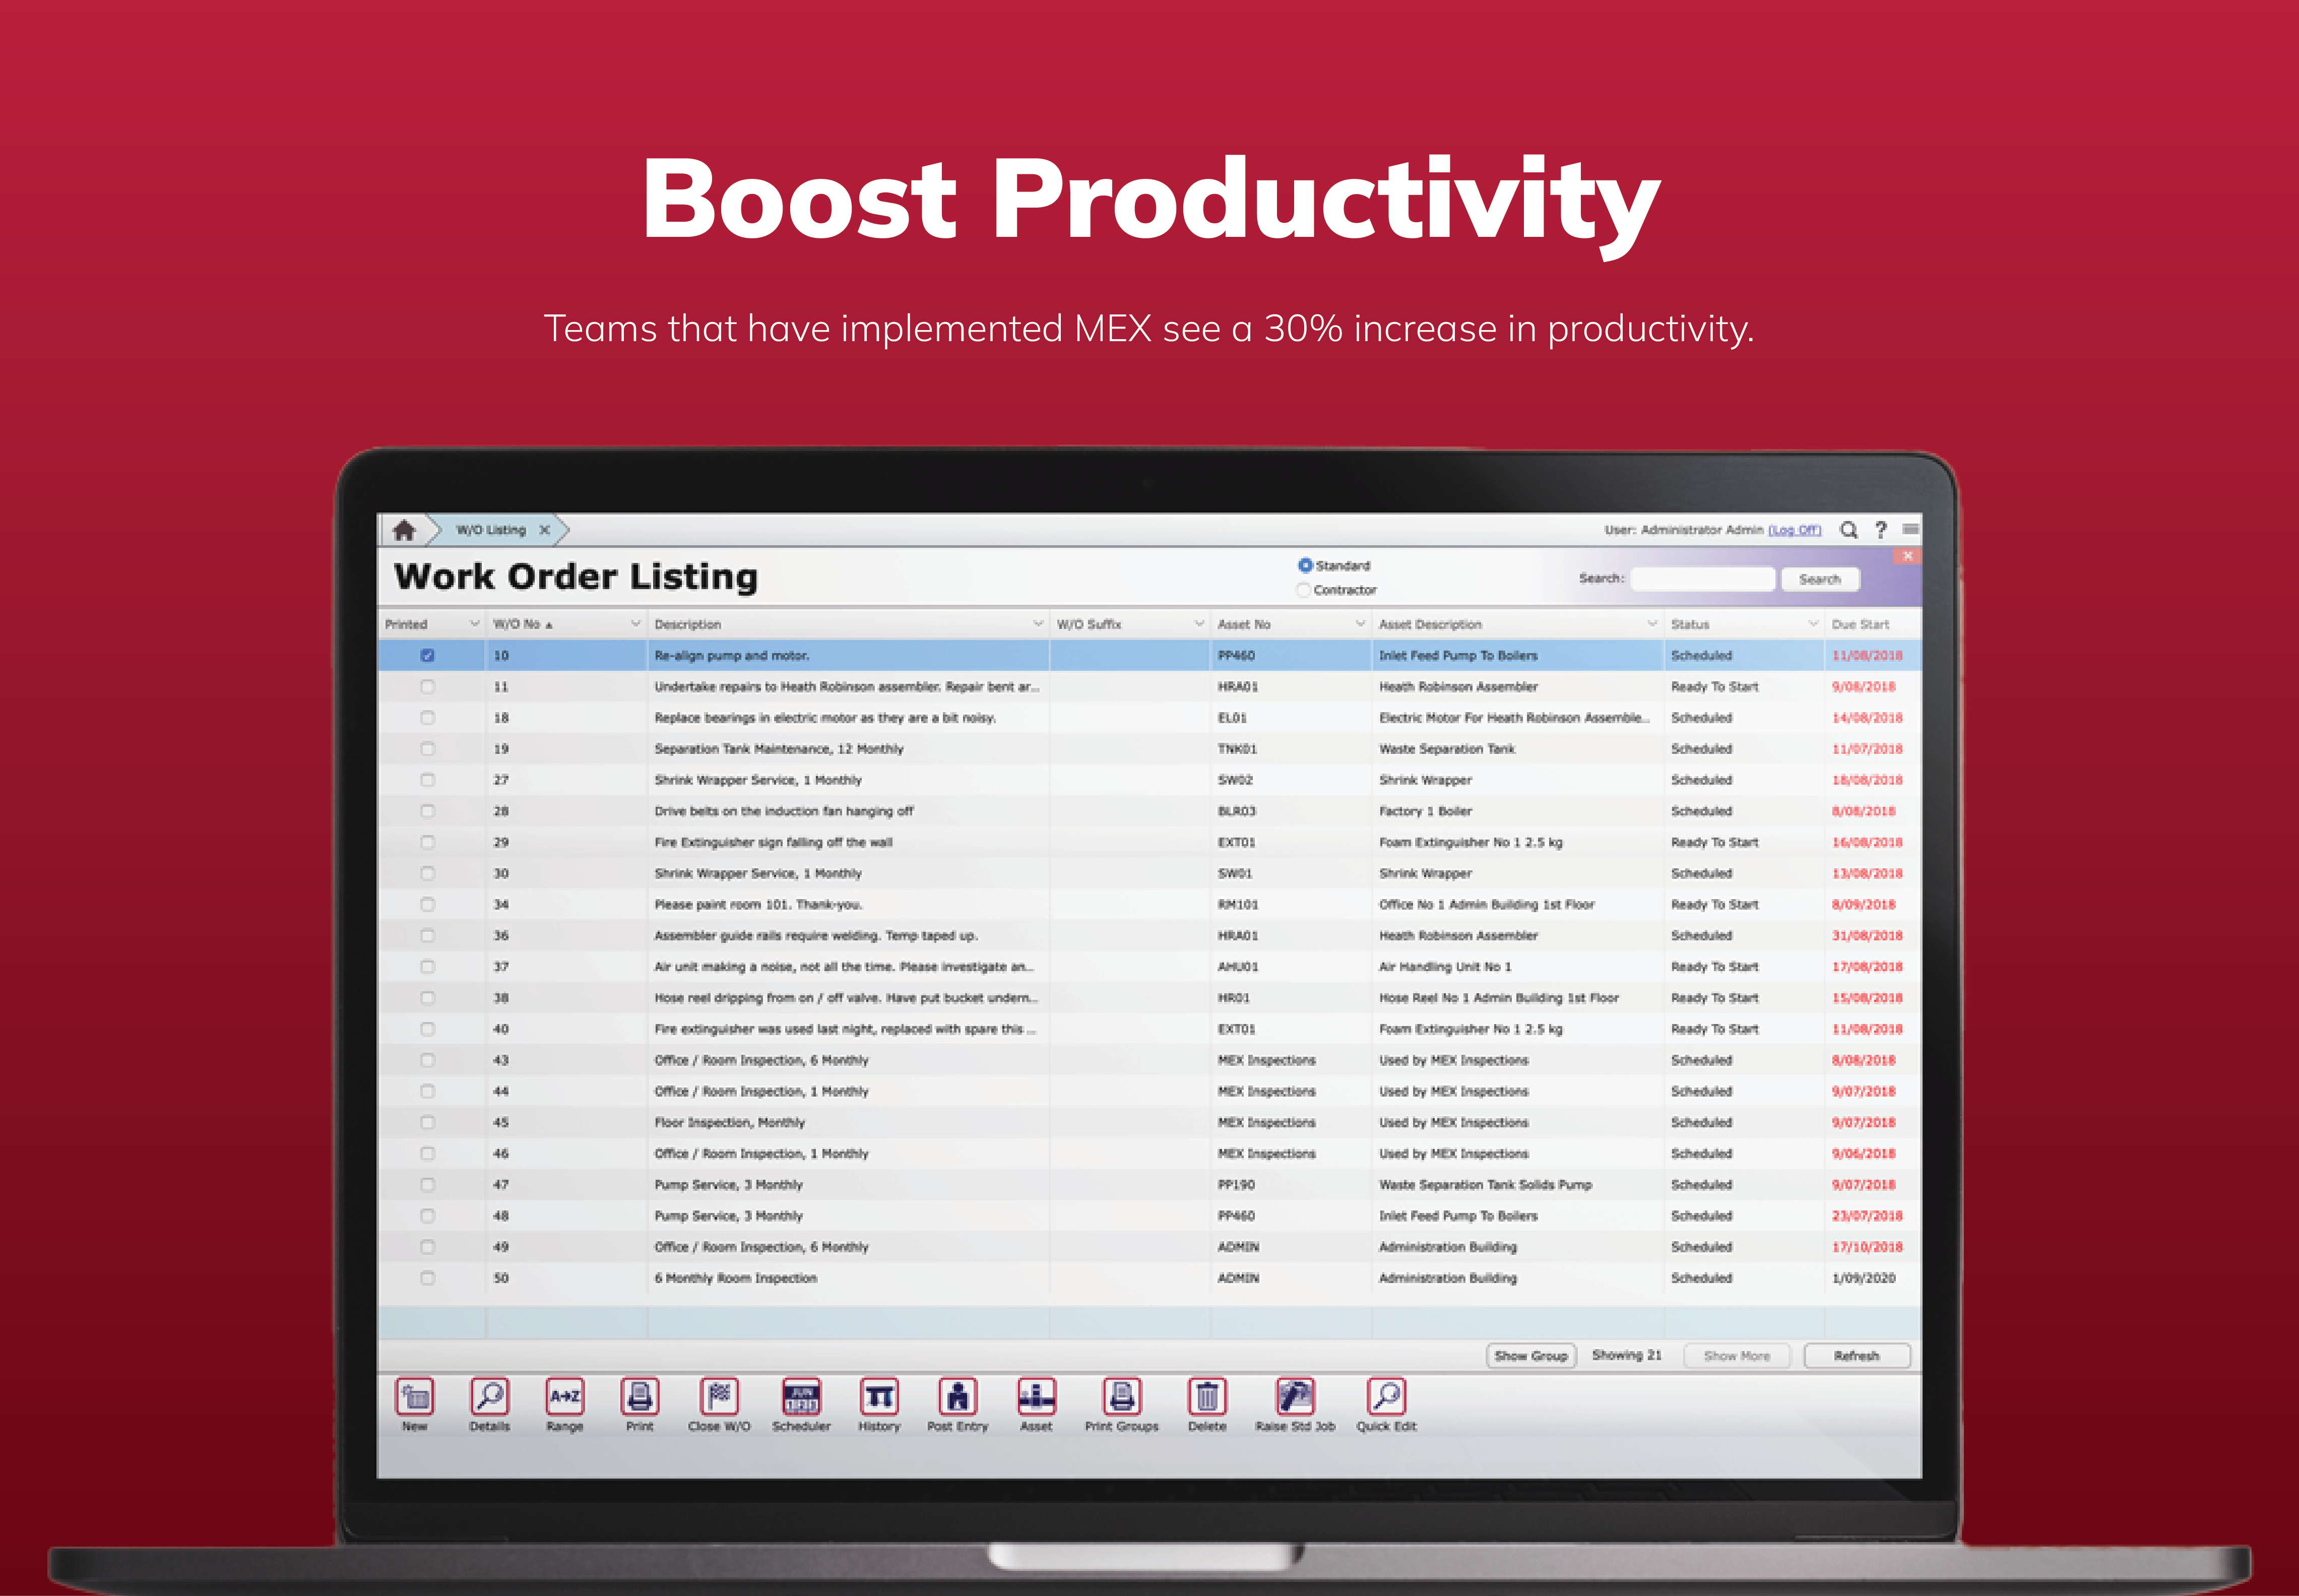Open the Details magnifier icon
The height and width of the screenshot is (1596, 2299).
point(489,1397)
